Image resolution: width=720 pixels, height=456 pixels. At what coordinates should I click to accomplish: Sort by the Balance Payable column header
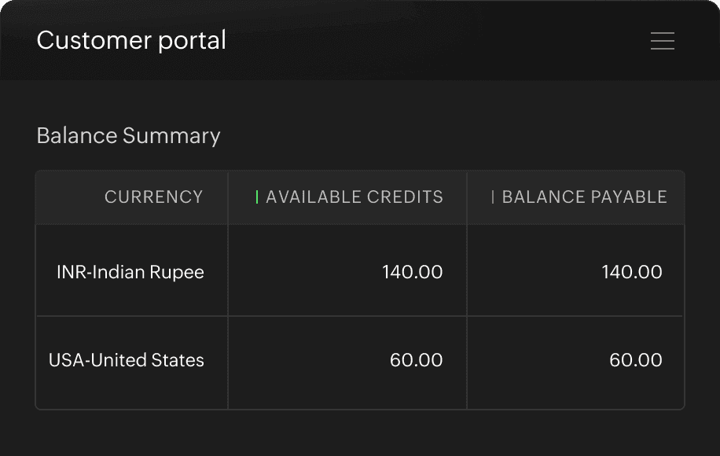point(584,197)
